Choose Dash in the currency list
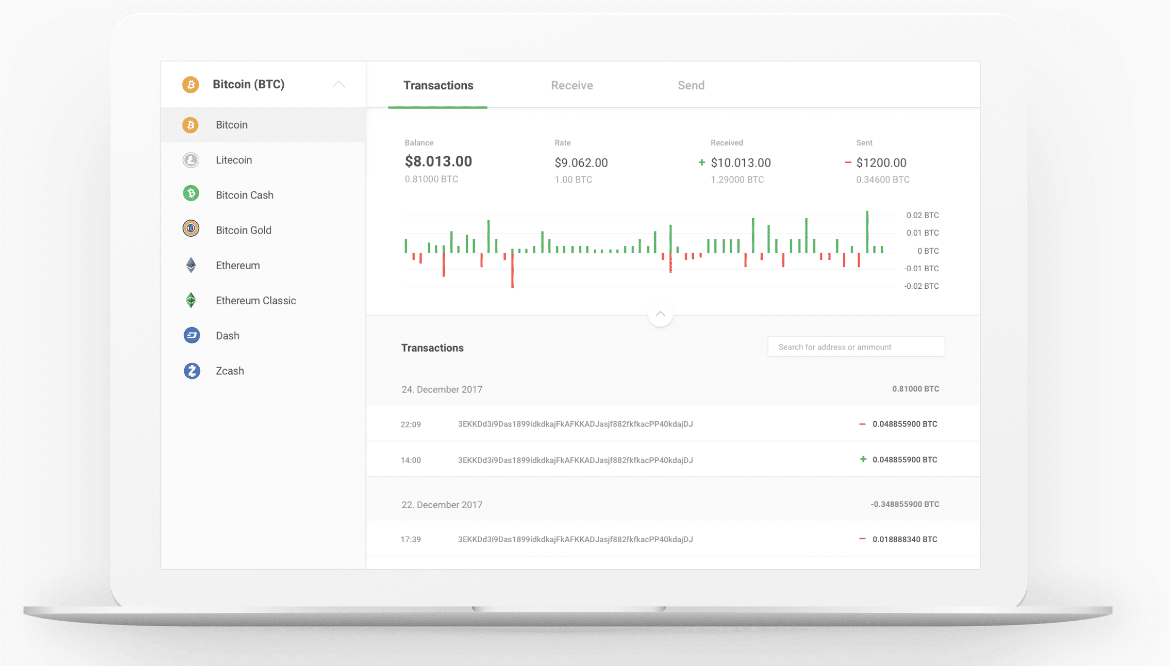 point(263,336)
